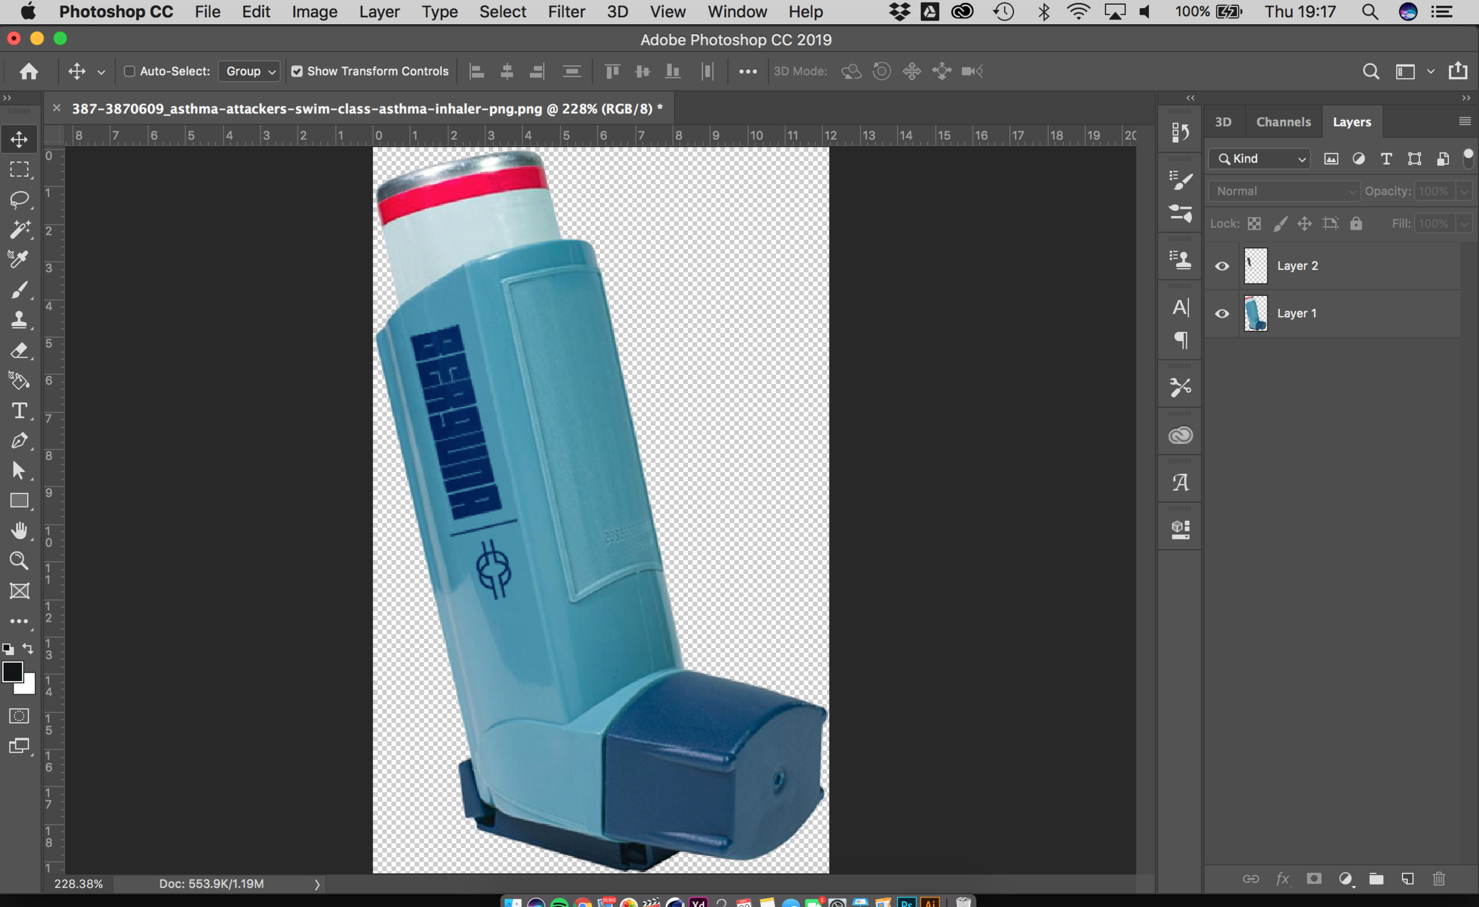1479x907 pixels.
Task: Select the Frame tool
Action: click(x=19, y=591)
